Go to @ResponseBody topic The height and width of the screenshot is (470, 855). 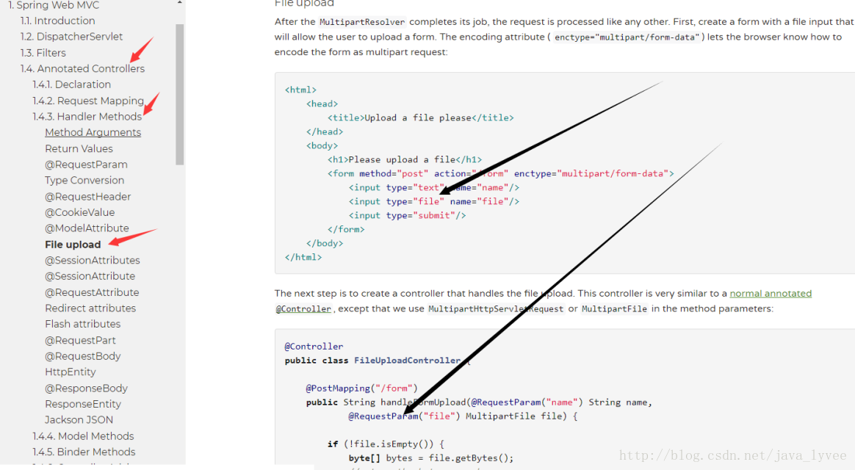click(86, 388)
